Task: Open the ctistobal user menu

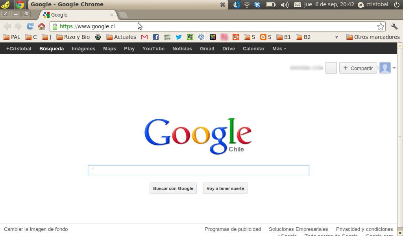Action: point(373,5)
